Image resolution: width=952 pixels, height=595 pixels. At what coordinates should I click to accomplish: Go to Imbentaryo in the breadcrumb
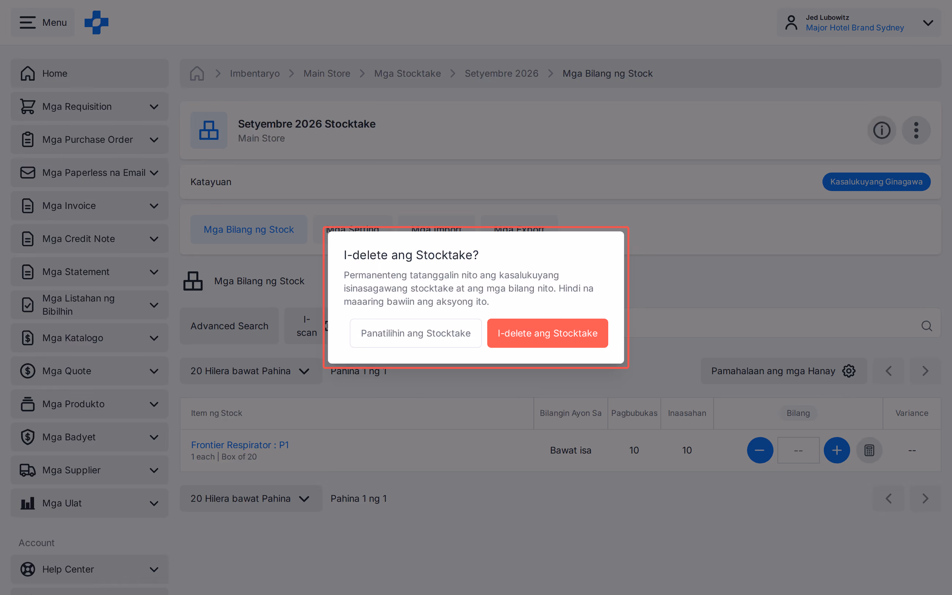(x=254, y=74)
